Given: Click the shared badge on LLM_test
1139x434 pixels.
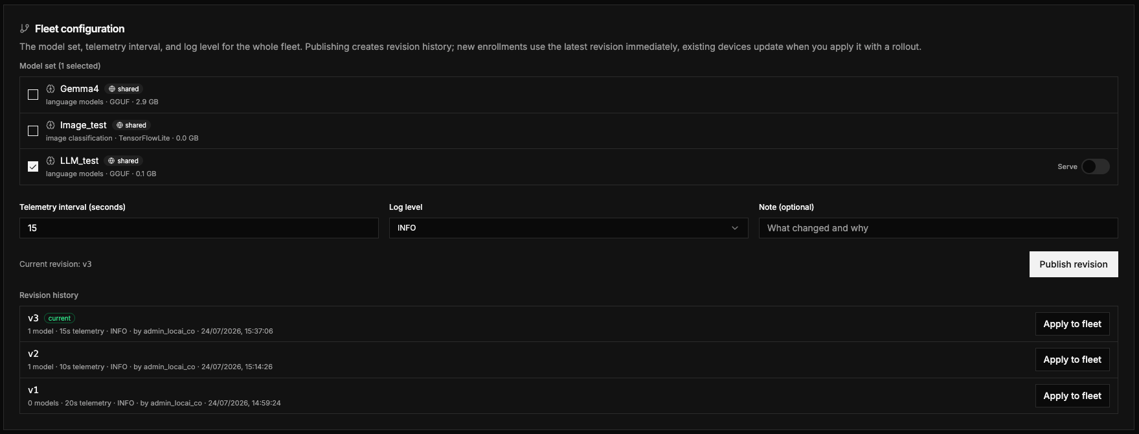Looking at the screenshot, I should point(124,161).
